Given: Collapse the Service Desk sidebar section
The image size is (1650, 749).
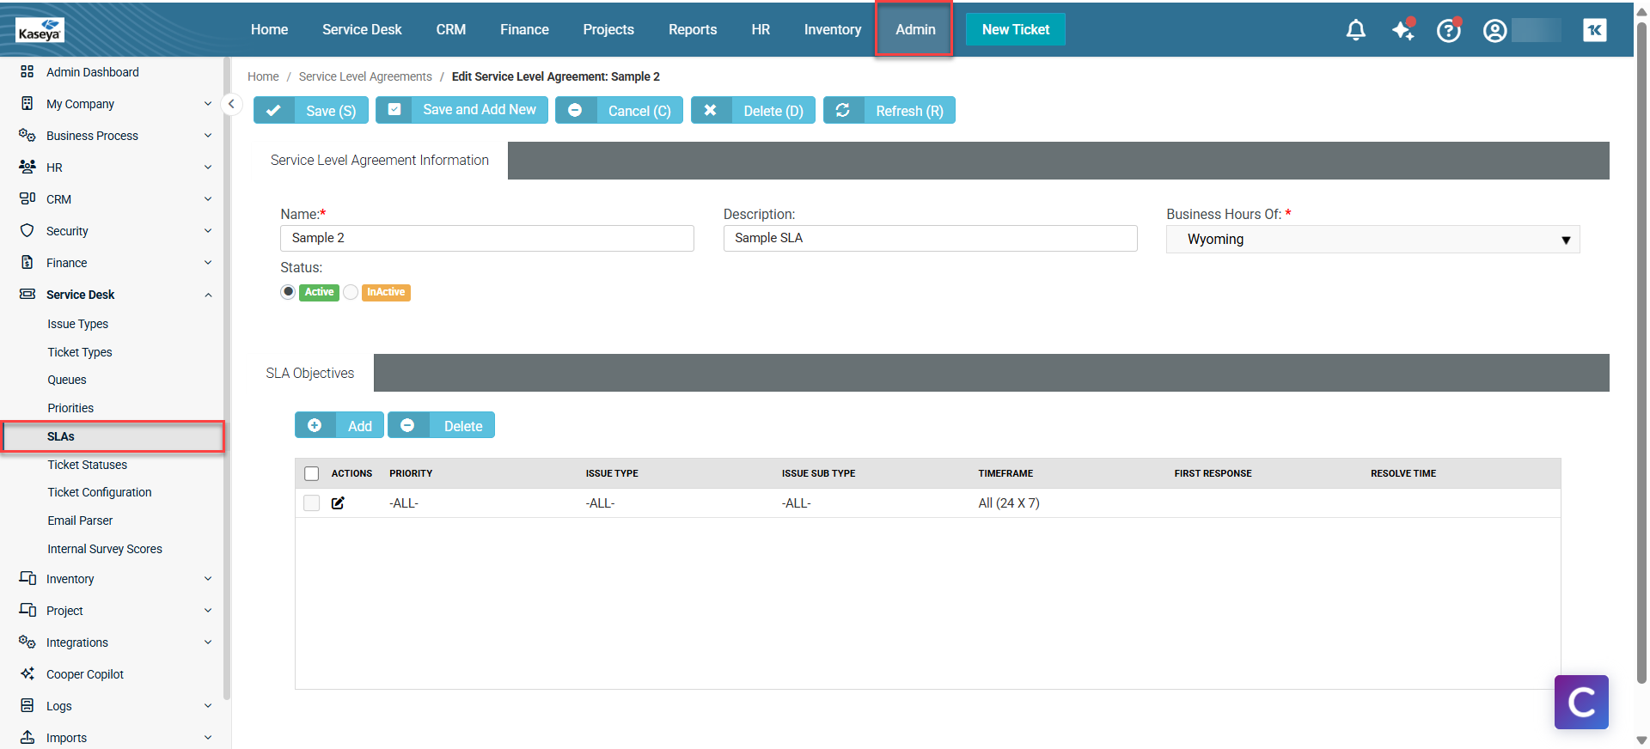Looking at the screenshot, I should pyautogui.click(x=207, y=295).
